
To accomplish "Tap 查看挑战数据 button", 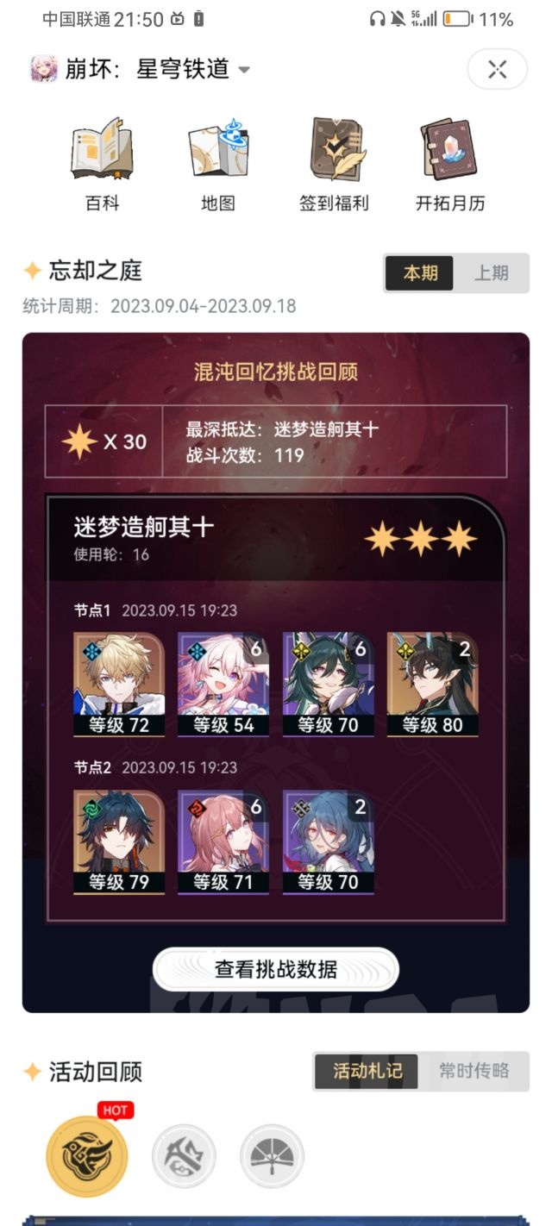I will click(x=276, y=970).
